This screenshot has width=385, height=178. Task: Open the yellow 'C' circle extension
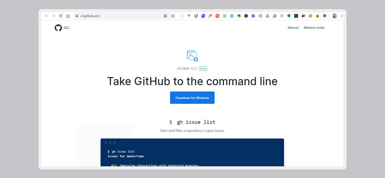(x=318, y=16)
